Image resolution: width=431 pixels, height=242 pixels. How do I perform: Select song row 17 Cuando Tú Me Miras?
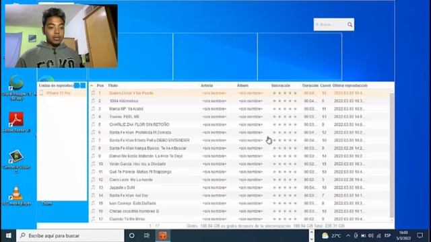click(240, 219)
